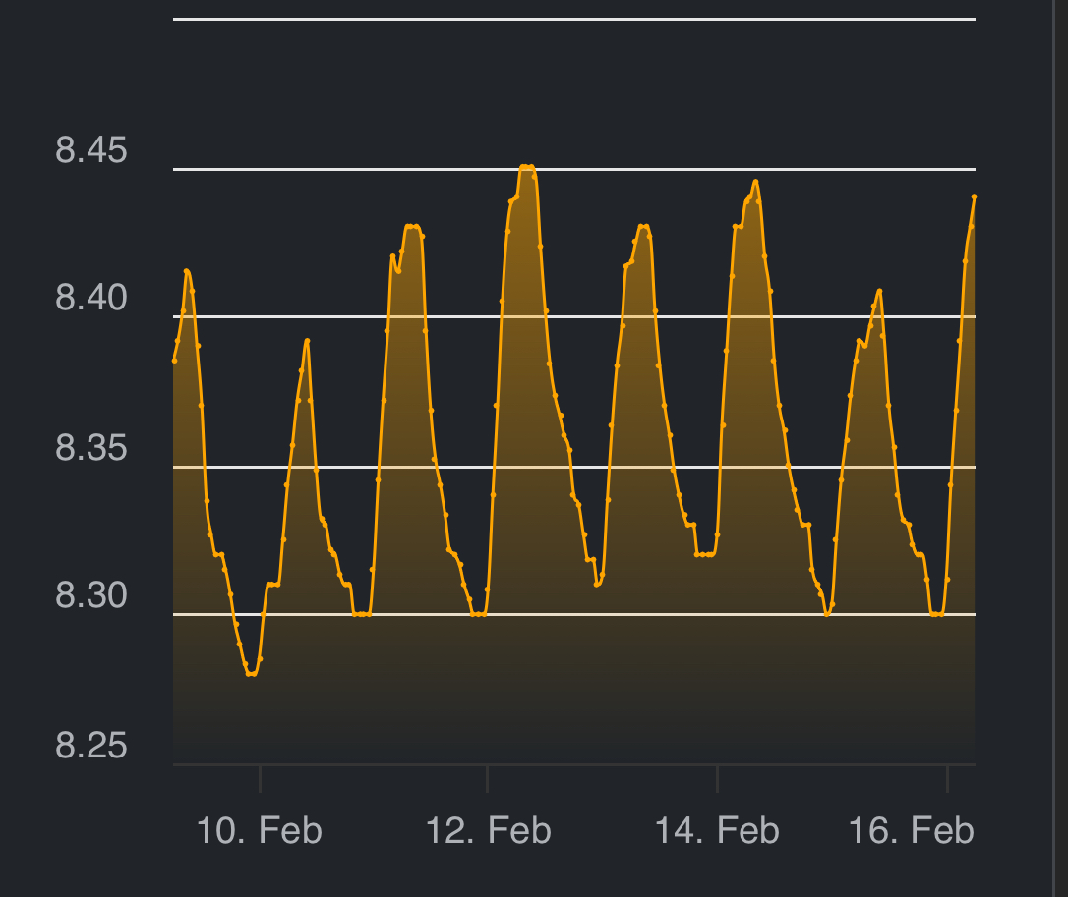This screenshot has height=897, width=1068.
Task: Select the "16. Feb" x-axis label
Action: click(x=912, y=831)
